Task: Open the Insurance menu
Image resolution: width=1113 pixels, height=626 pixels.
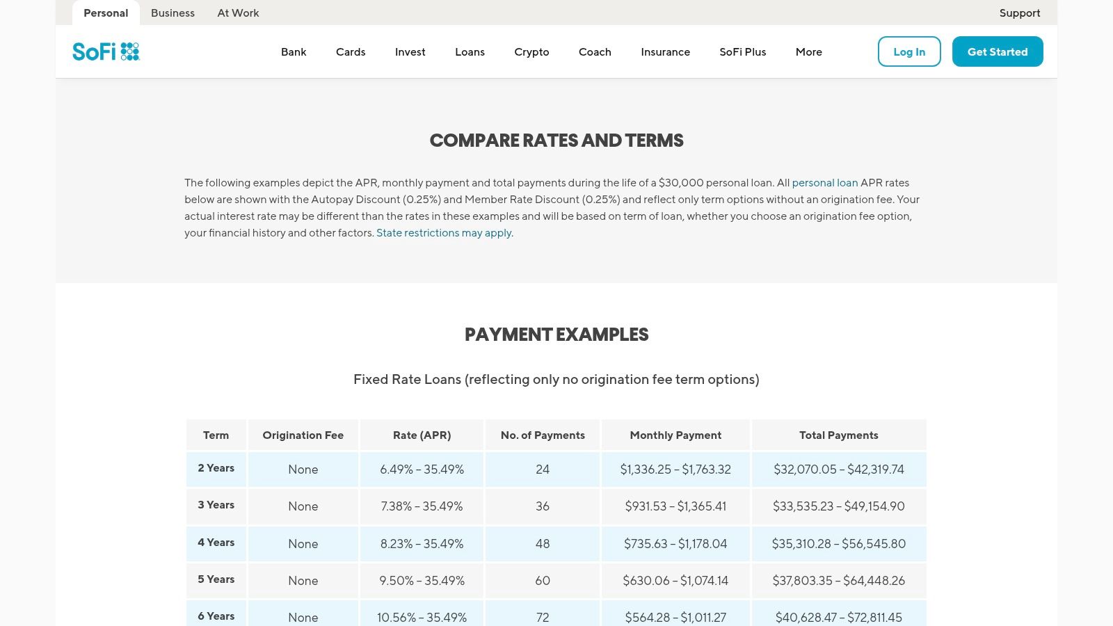Action: click(666, 51)
